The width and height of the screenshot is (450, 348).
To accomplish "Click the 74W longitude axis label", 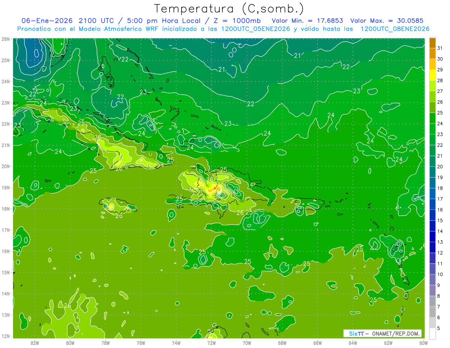I will [x=176, y=343].
